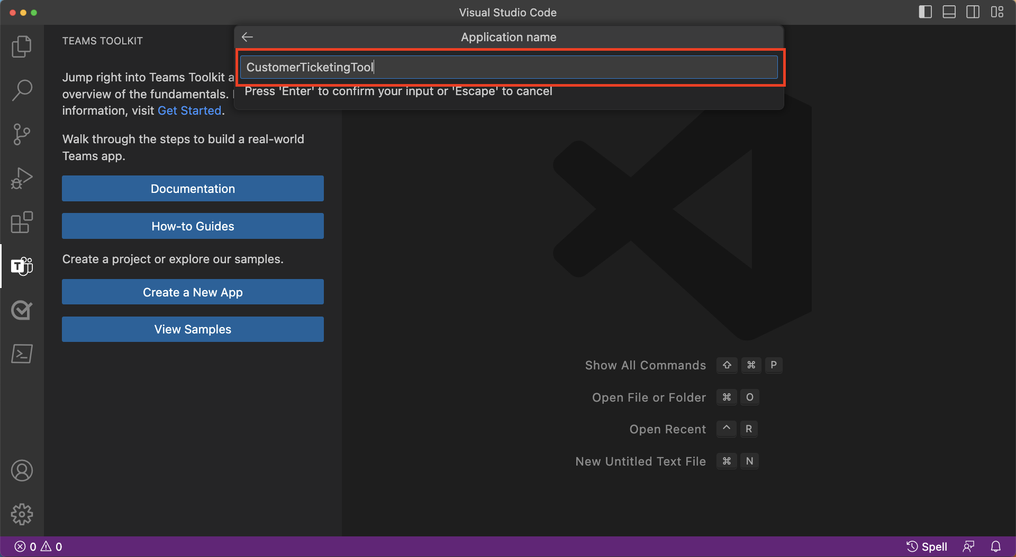Open the Run and Debug view
The width and height of the screenshot is (1016, 557).
(x=22, y=178)
